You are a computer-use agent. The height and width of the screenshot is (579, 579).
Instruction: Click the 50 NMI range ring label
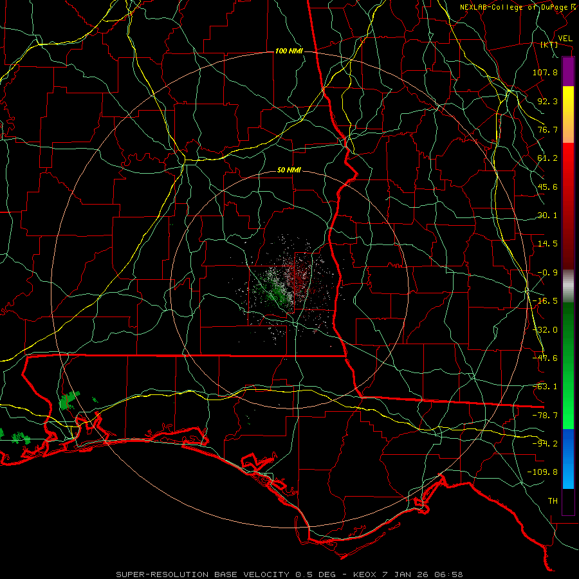click(x=289, y=170)
